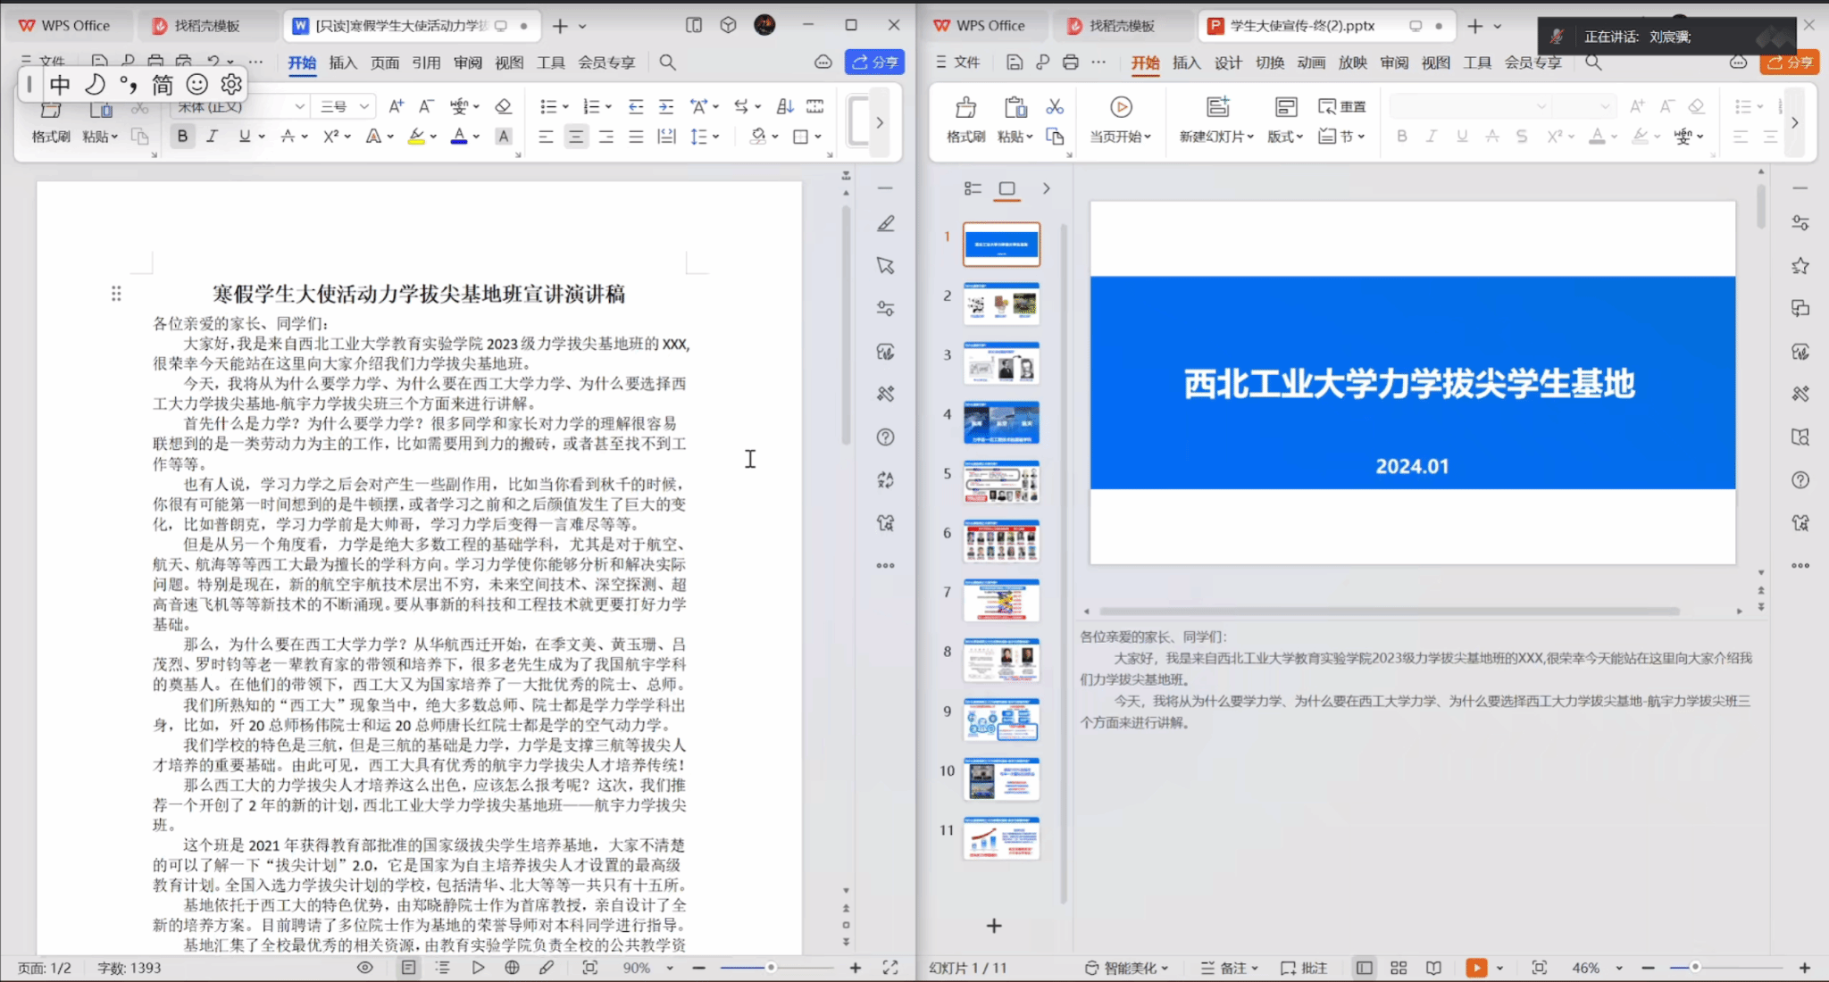
Task: Switch to the 动画 tab in Presentation
Action: (1311, 62)
